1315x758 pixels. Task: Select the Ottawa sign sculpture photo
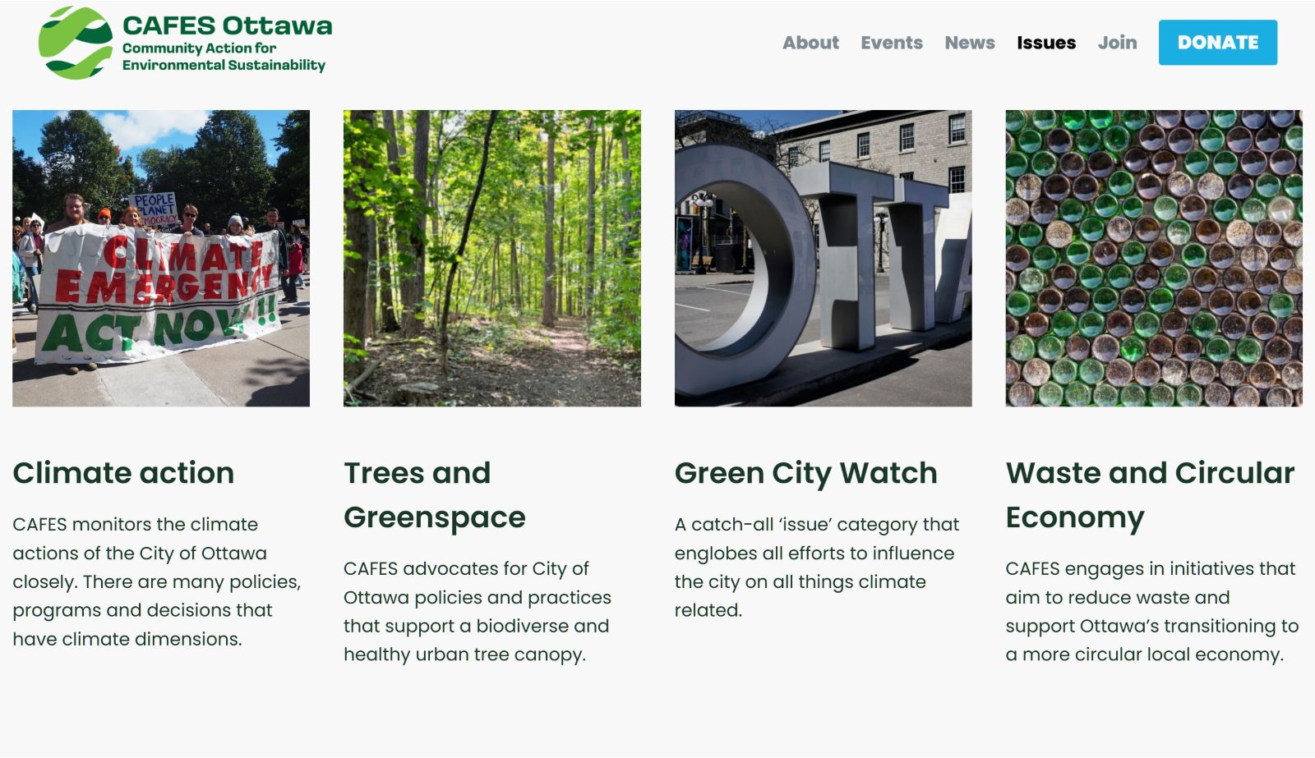pyautogui.click(x=823, y=259)
